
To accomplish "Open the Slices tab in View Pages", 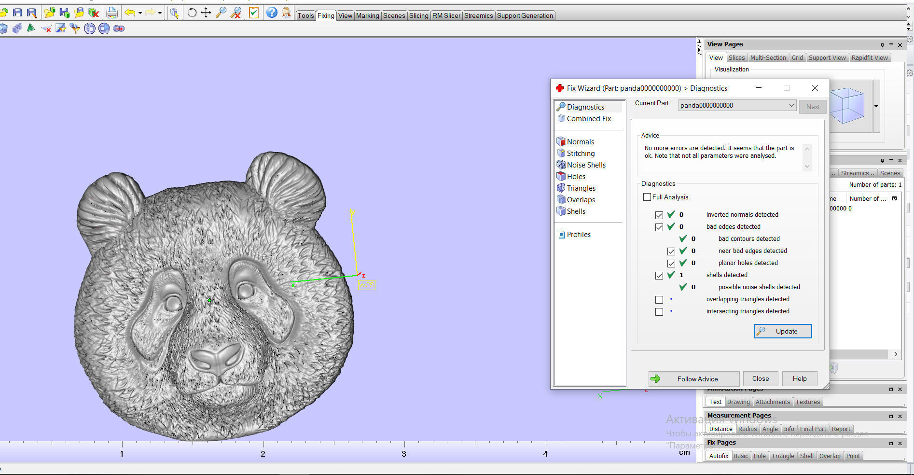I will point(736,57).
